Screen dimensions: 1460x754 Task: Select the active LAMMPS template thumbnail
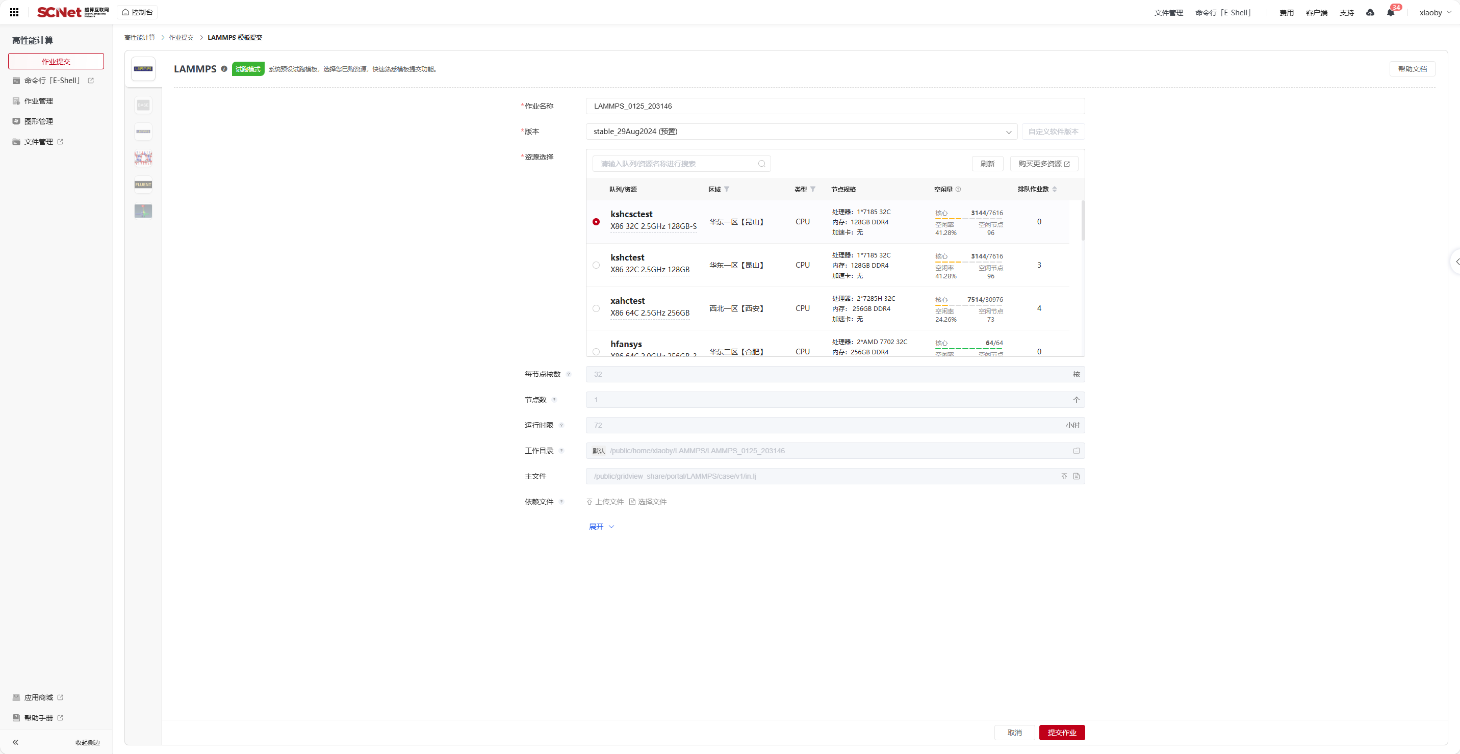coord(143,68)
